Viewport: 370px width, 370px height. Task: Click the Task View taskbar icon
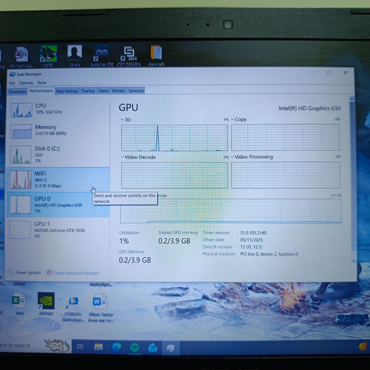pos(80,347)
